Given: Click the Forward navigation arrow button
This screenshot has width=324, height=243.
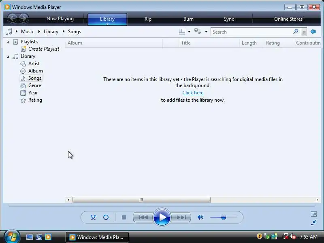Looking at the screenshot, I should 23,18.
